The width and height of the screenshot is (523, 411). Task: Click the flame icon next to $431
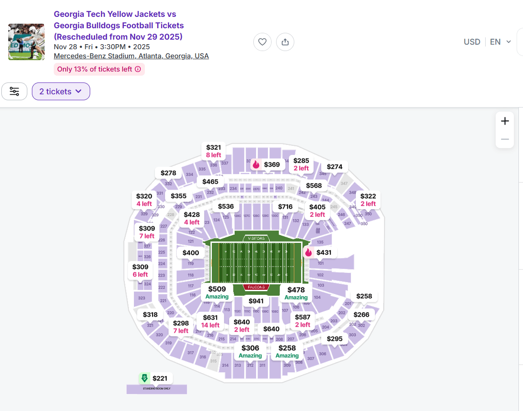point(308,252)
